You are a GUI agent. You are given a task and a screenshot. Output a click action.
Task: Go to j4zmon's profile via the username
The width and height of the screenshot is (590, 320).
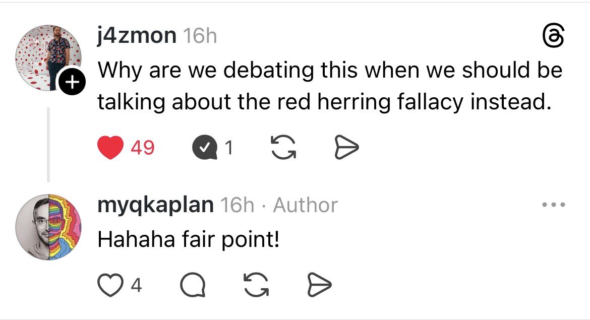tap(136, 35)
